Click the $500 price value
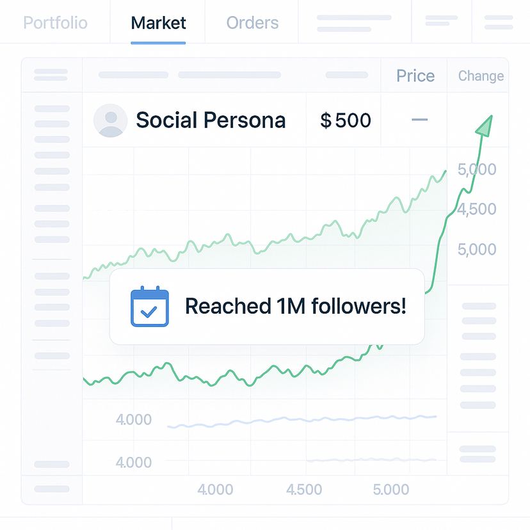Screen dimensions: 530x530 [346, 120]
